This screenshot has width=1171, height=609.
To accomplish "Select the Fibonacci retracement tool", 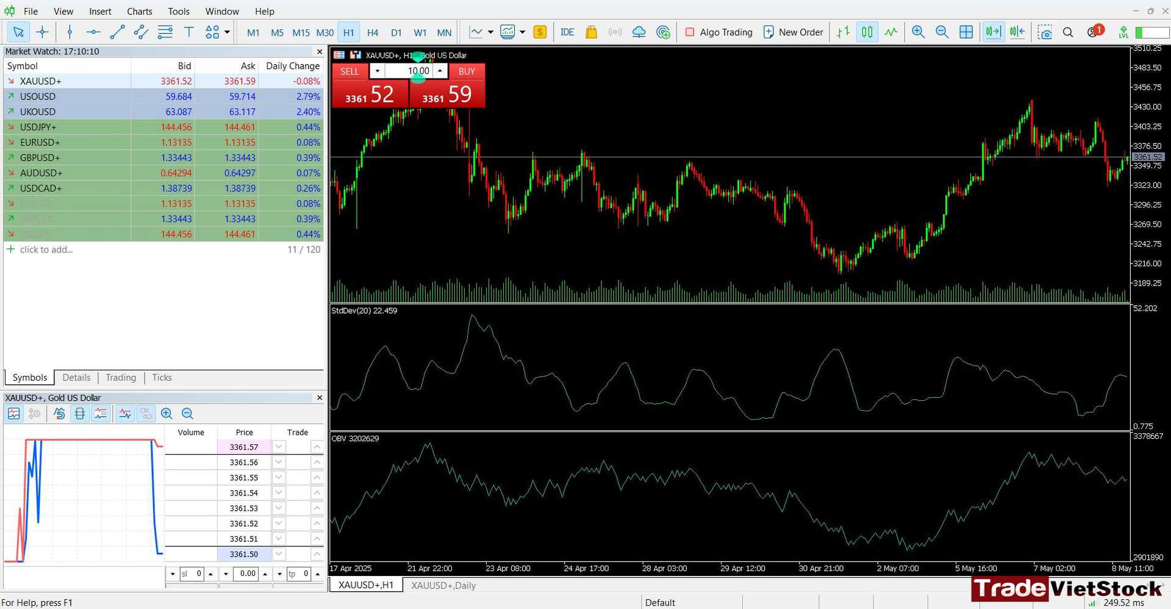I will pyautogui.click(x=165, y=32).
